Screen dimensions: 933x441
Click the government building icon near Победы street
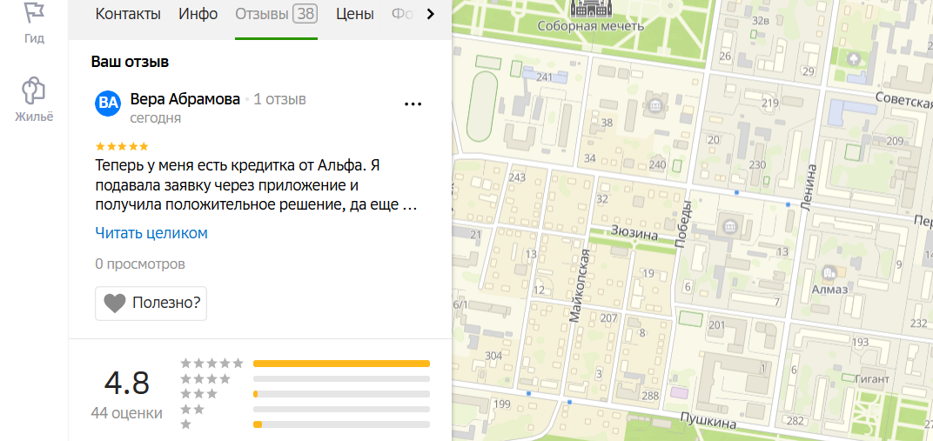tap(728, 226)
